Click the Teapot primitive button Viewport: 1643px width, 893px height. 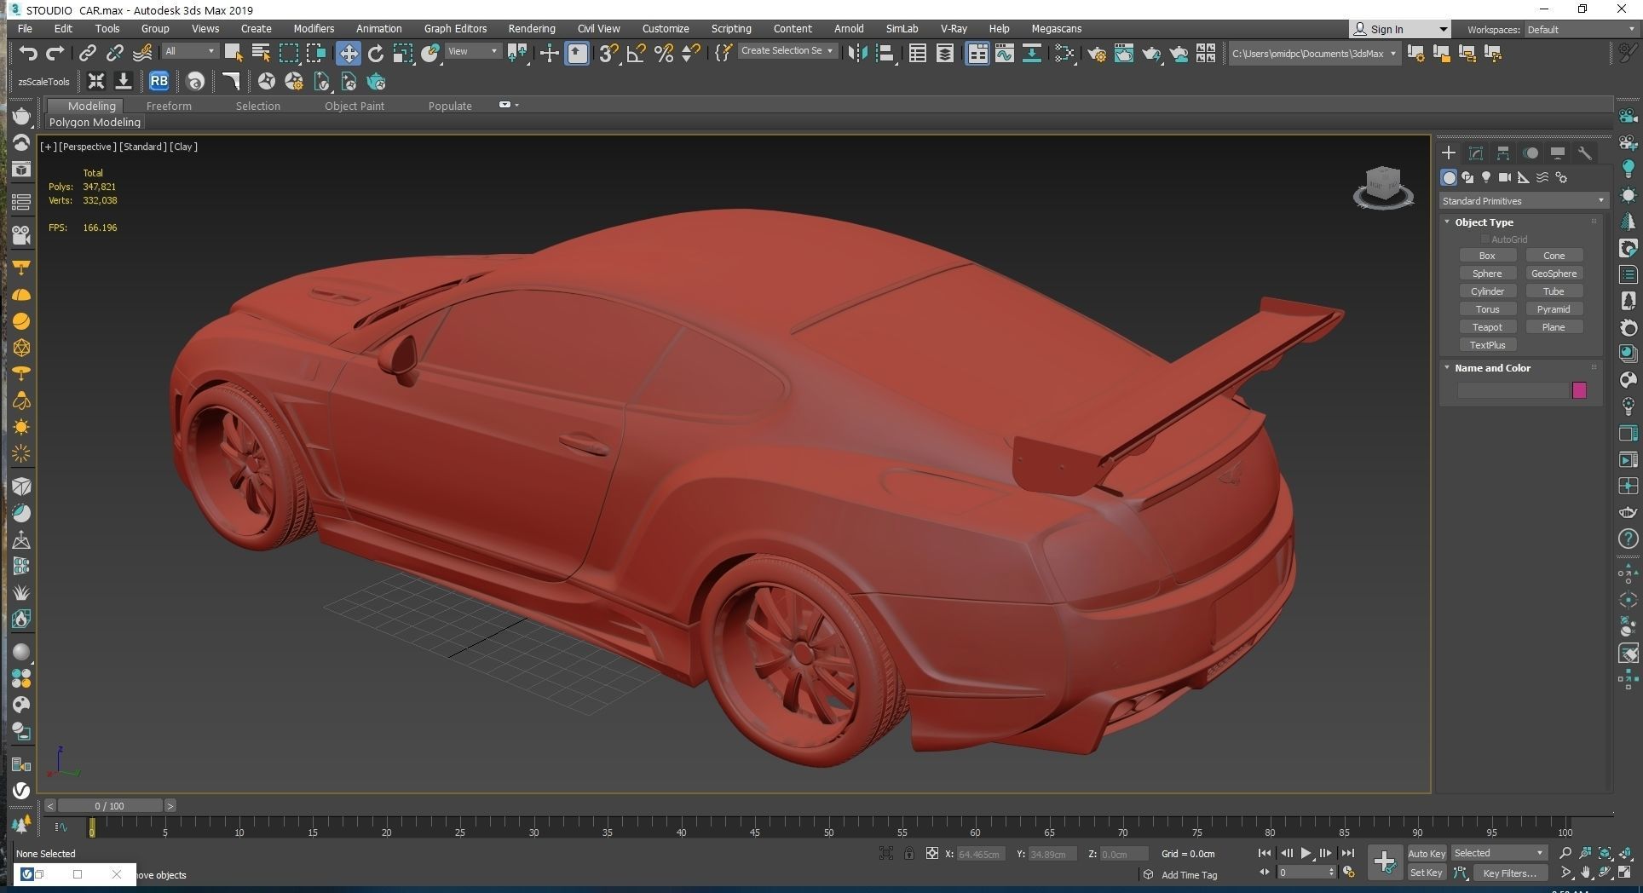[1487, 327]
